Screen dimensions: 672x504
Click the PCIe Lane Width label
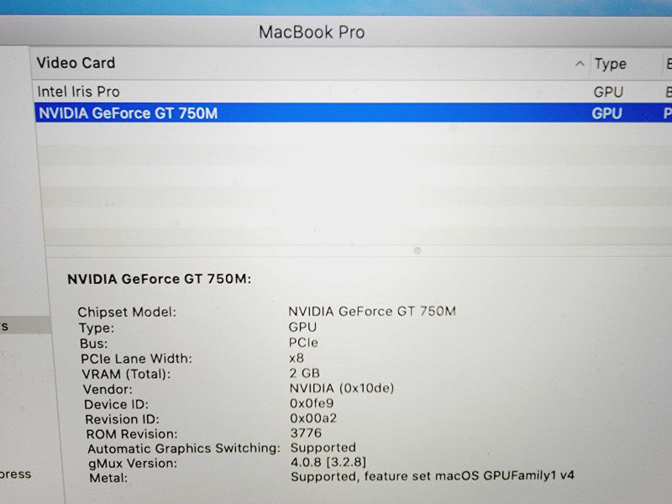coord(136,359)
